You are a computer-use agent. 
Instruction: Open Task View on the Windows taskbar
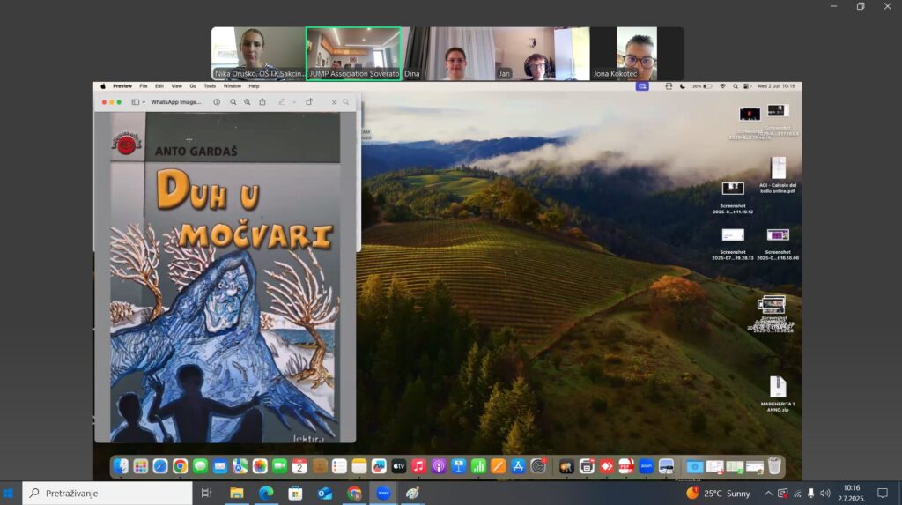tap(206, 494)
